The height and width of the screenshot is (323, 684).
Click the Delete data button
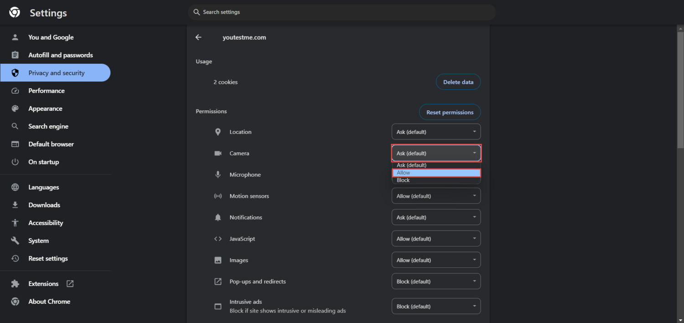coord(458,82)
